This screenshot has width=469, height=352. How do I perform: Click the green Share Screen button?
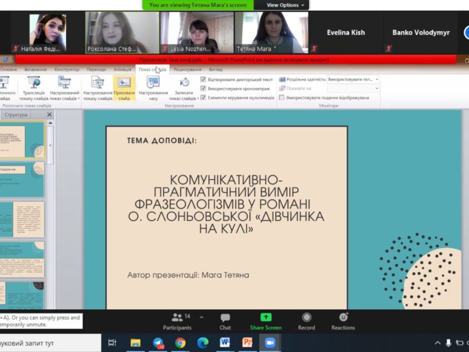tap(266, 320)
